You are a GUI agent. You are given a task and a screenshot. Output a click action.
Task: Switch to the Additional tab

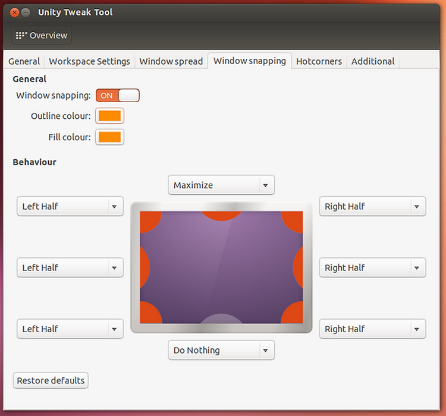(373, 61)
